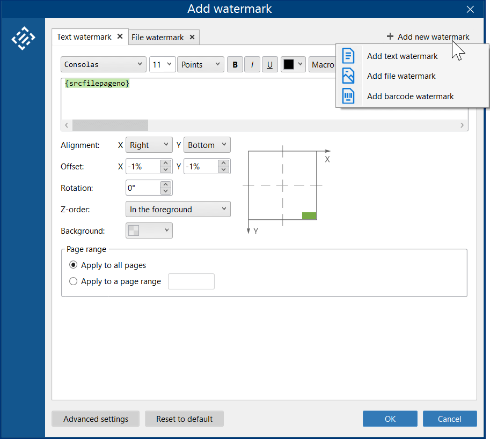490x439 pixels.
Task: Click the horizontal scrollbar thumb
Action: 111,125
